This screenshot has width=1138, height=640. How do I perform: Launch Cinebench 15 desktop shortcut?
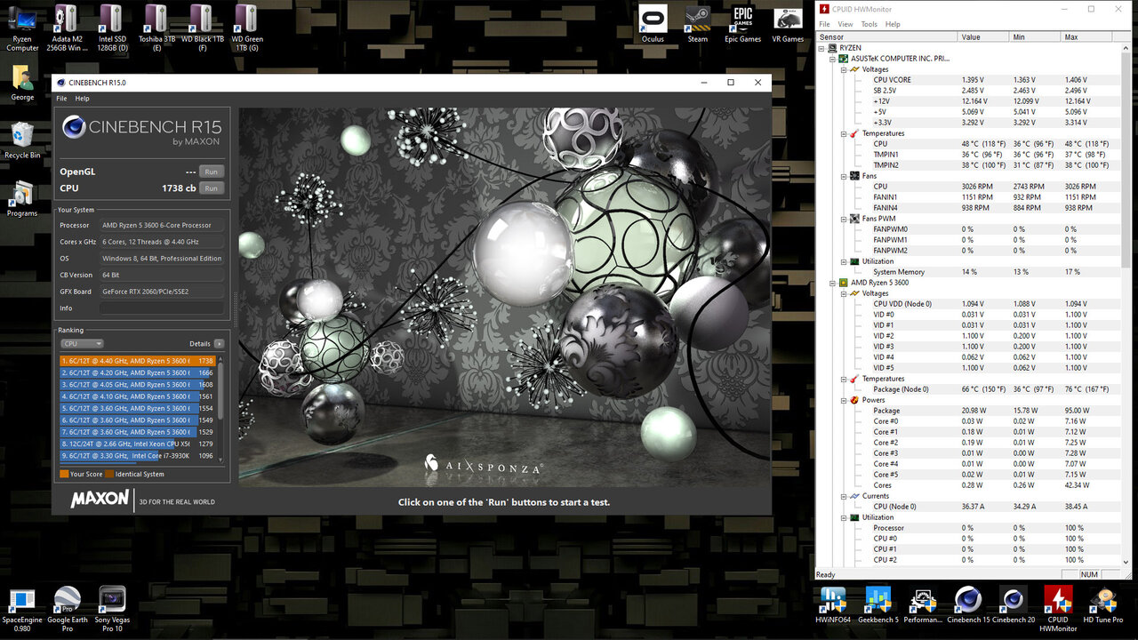coord(967,605)
